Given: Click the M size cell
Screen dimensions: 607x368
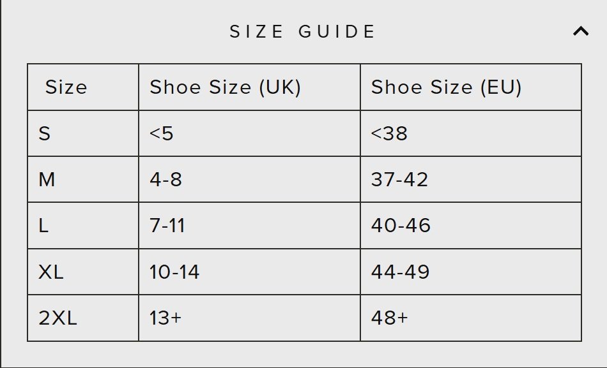Looking at the screenshot, I should (x=47, y=179).
